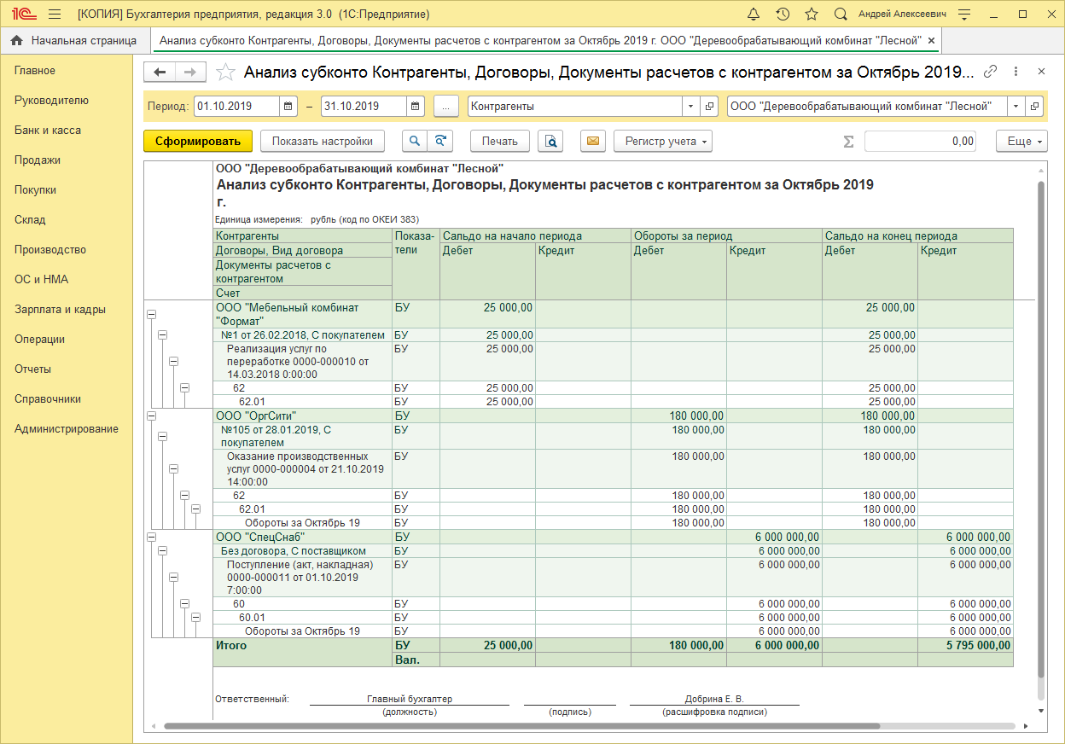Click the sum sigma icon
This screenshot has height=744, width=1065.
[x=848, y=142]
